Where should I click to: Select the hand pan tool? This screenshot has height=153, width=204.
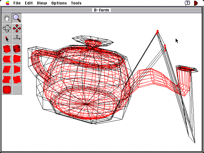point(7,18)
